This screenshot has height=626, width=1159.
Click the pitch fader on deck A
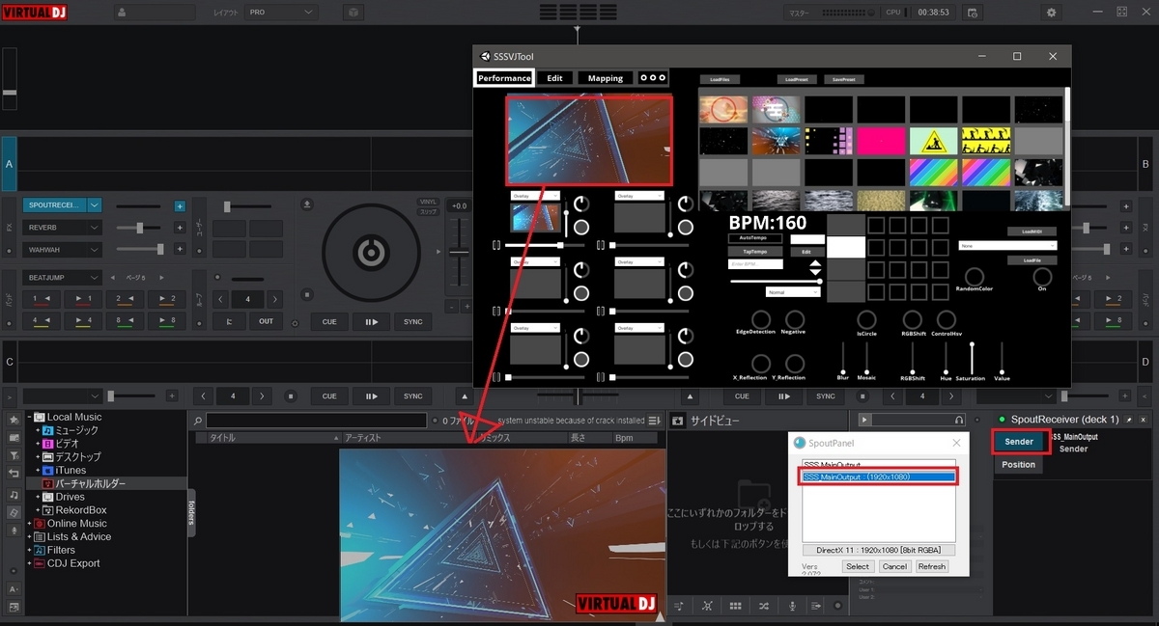[x=458, y=253]
